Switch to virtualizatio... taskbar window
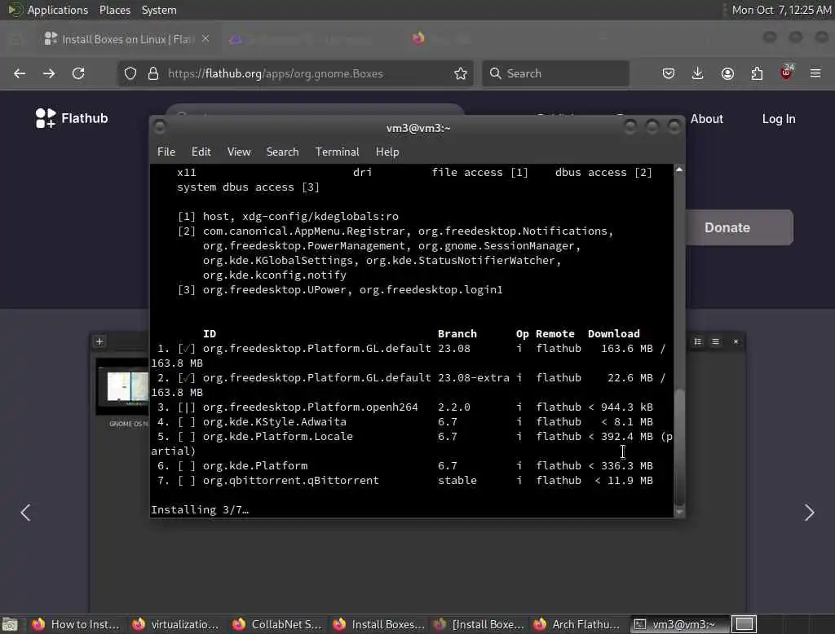 tap(176, 624)
